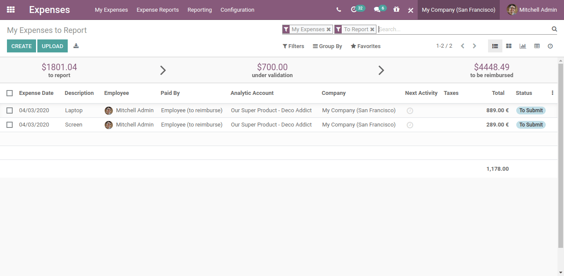The width and height of the screenshot is (564, 276).
Task: Click the gift icon in top bar
Action: click(396, 10)
